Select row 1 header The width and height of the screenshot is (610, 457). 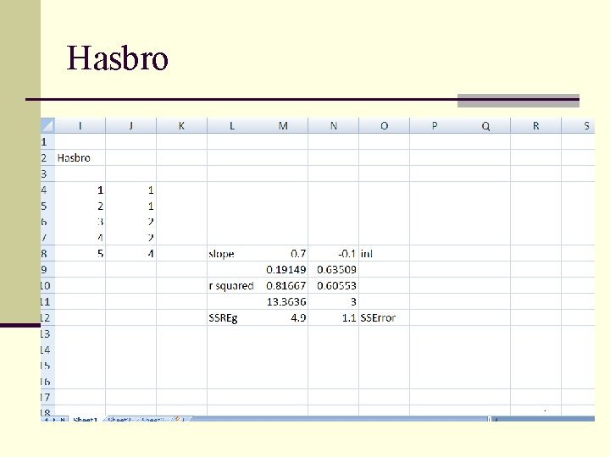tap(47, 142)
